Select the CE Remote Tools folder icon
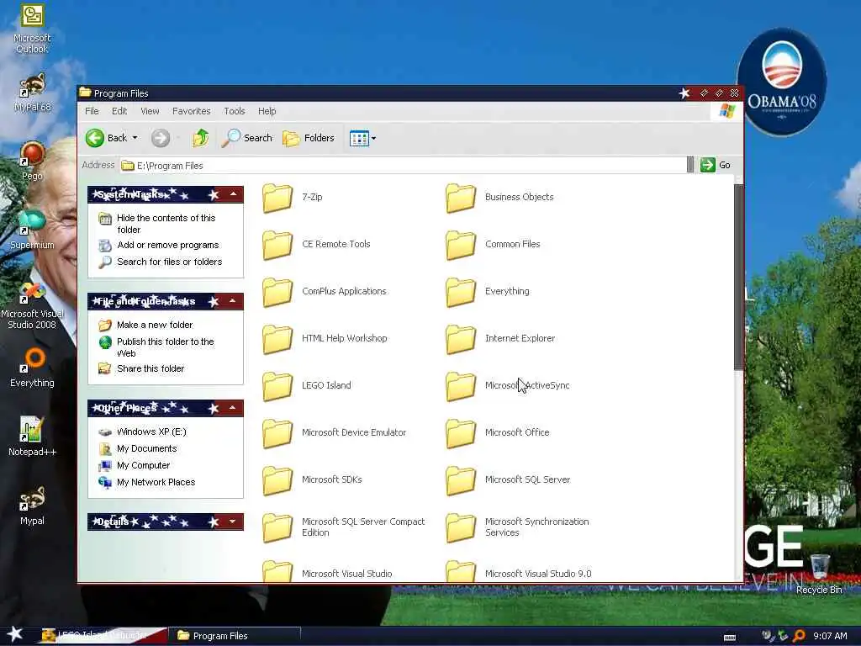This screenshot has height=646, width=861. point(277,245)
